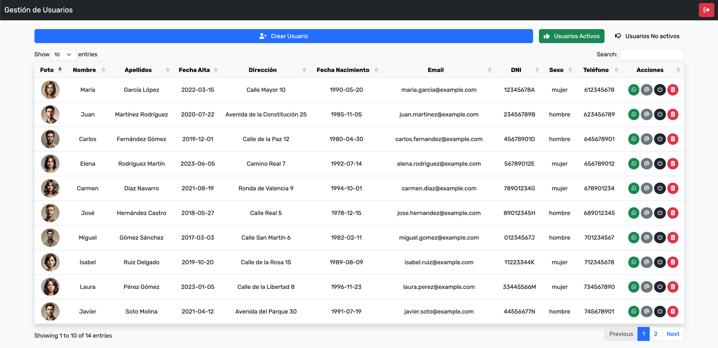Sort table by Apellidos column

pos(141,70)
